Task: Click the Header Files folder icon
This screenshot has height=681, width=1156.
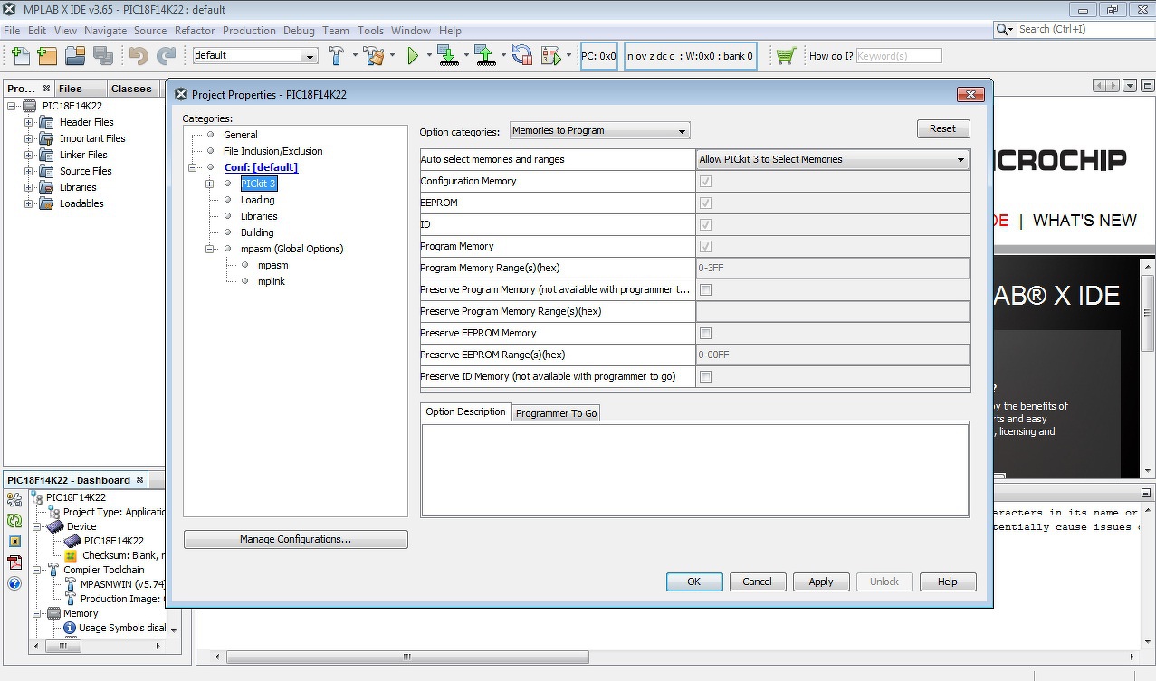Action: click(x=45, y=122)
